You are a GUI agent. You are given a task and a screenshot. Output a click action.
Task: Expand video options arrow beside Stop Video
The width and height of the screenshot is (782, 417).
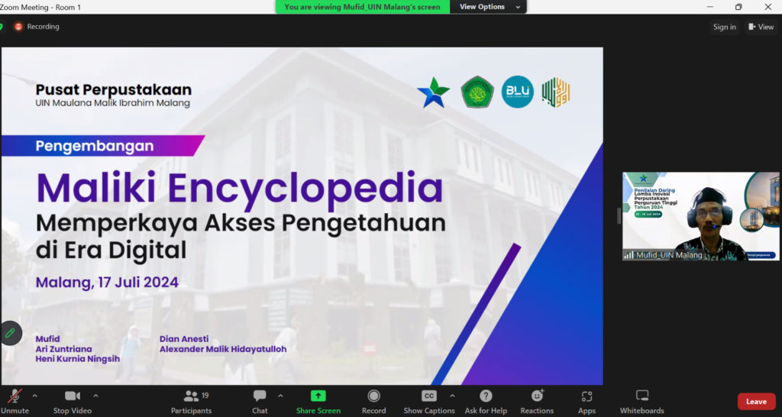[95, 396]
